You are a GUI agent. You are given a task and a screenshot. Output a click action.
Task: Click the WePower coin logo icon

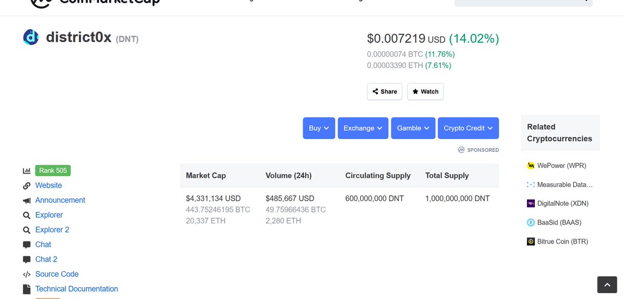(531, 166)
